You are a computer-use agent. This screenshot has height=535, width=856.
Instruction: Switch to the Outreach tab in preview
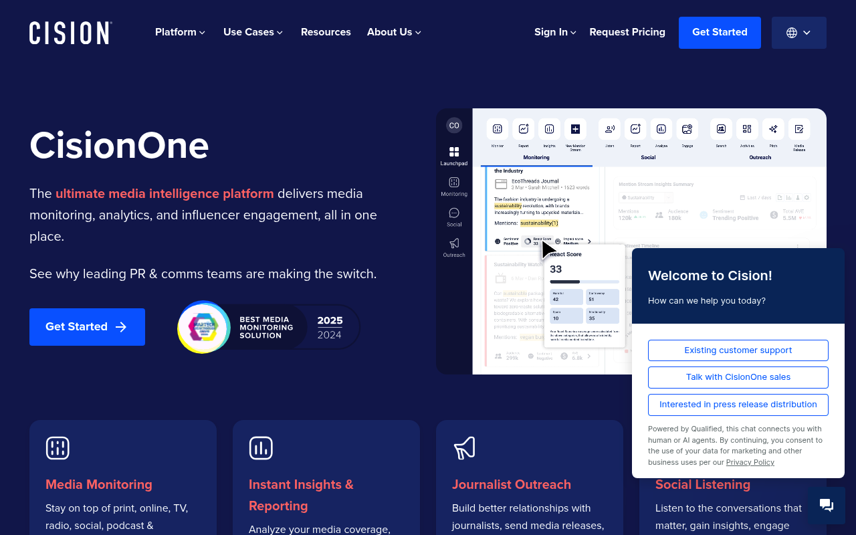click(760, 158)
